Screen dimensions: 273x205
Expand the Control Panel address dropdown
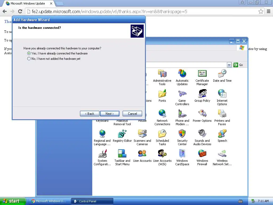click(x=229, y=65)
